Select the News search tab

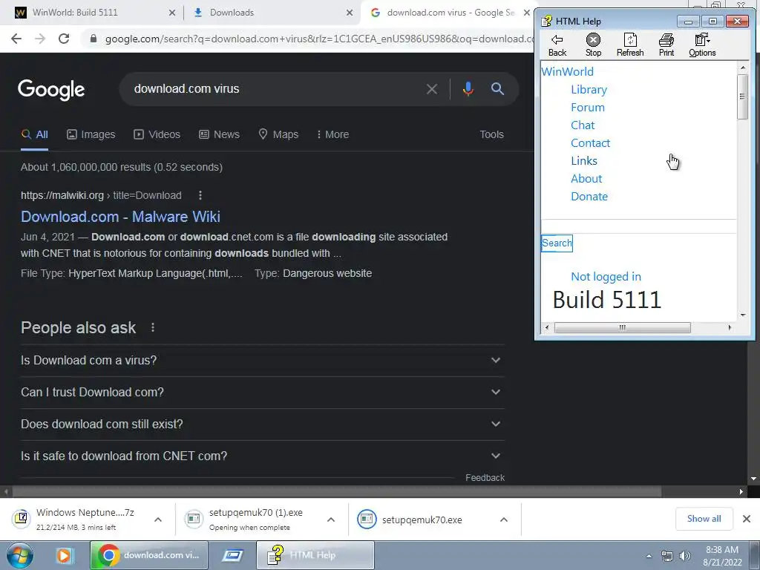click(x=219, y=135)
